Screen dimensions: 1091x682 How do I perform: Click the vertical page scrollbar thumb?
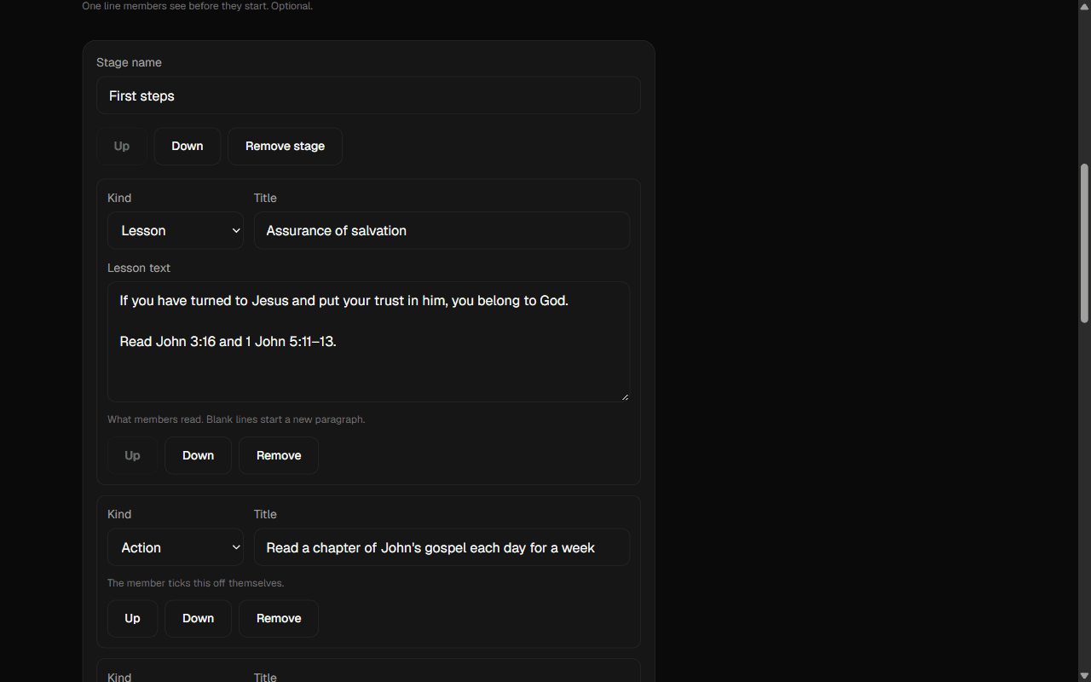1084,243
